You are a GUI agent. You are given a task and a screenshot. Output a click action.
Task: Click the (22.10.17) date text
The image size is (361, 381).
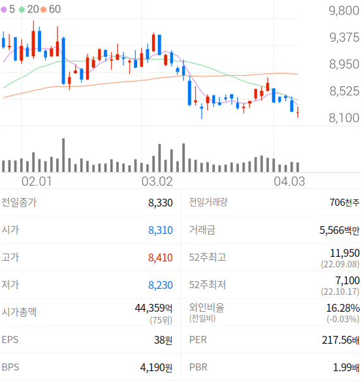(x=340, y=291)
